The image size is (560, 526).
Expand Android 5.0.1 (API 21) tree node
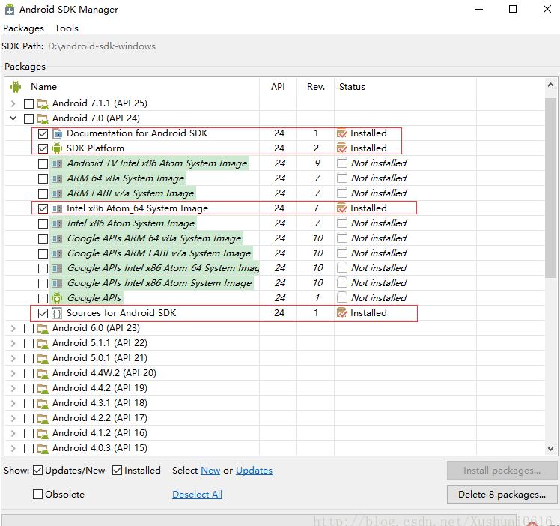pyautogui.click(x=13, y=358)
